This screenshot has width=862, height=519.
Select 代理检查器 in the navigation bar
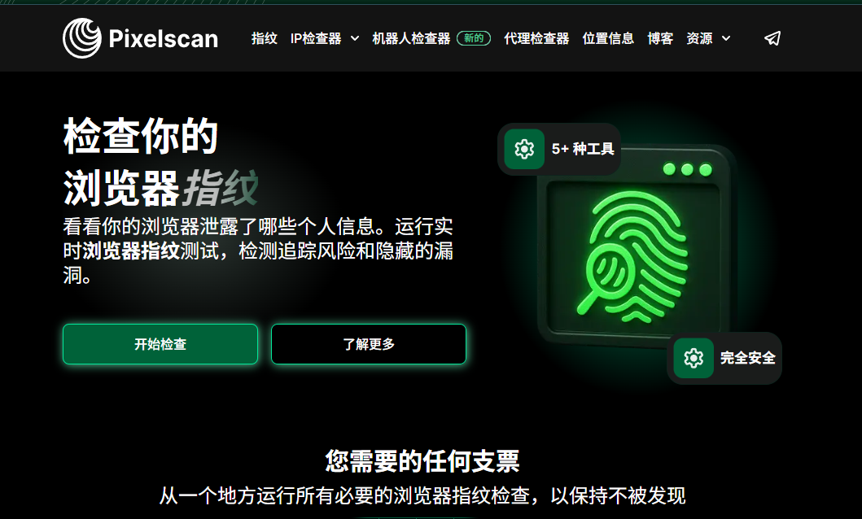click(x=536, y=38)
